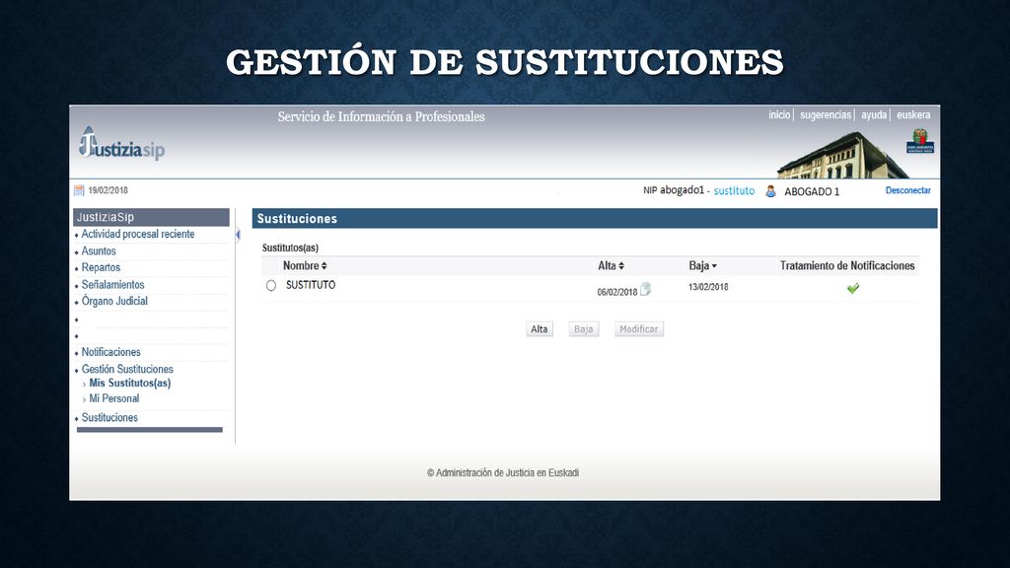
Task: Click the ABOGADO 1 user name
Action: click(812, 191)
